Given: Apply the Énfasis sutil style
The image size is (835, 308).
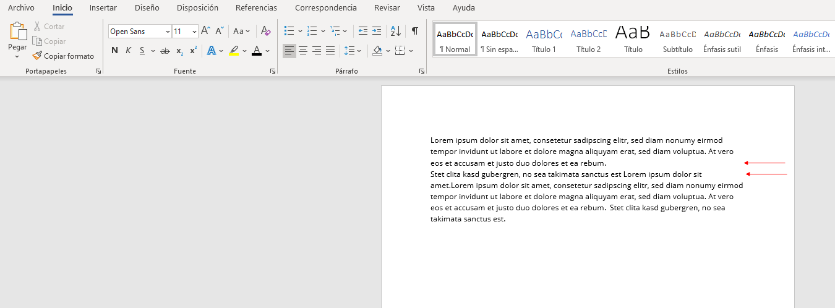Looking at the screenshot, I should [x=722, y=40].
